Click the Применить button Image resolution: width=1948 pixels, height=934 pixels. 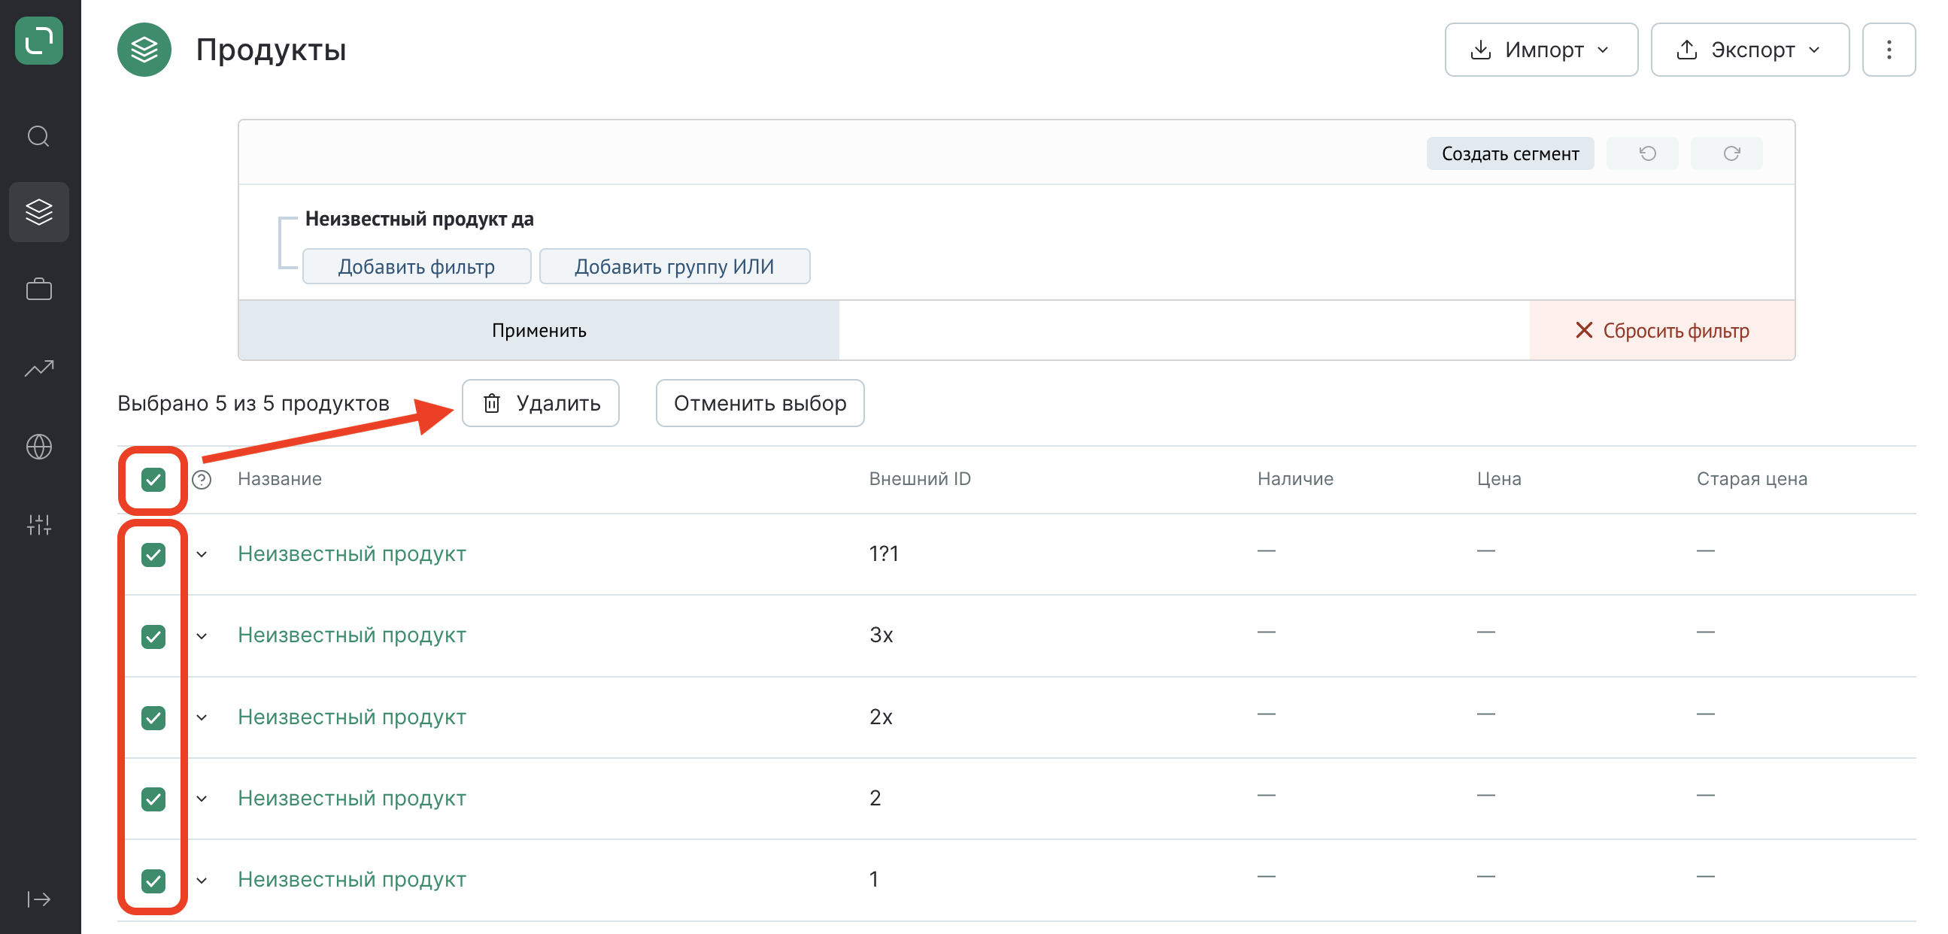coord(539,330)
